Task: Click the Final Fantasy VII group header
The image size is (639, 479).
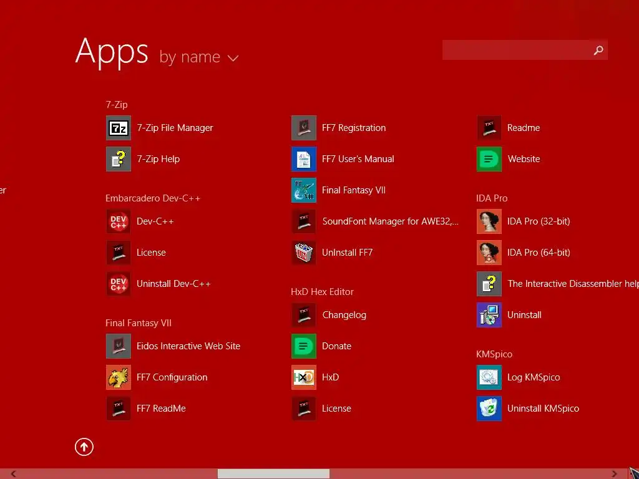Action: click(x=139, y=323)
